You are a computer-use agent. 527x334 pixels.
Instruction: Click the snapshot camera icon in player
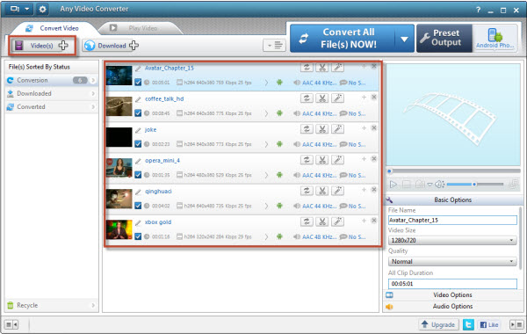tap(420, 185)
